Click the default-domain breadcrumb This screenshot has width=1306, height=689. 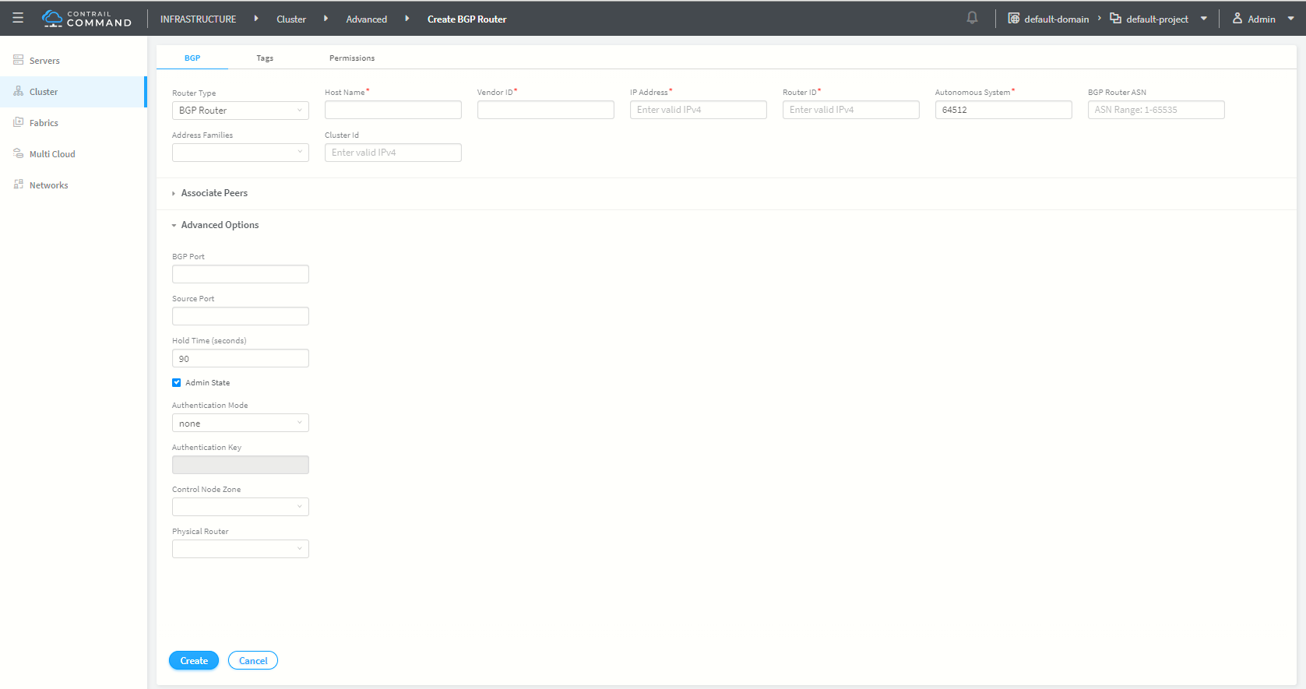pos(1057,19)
